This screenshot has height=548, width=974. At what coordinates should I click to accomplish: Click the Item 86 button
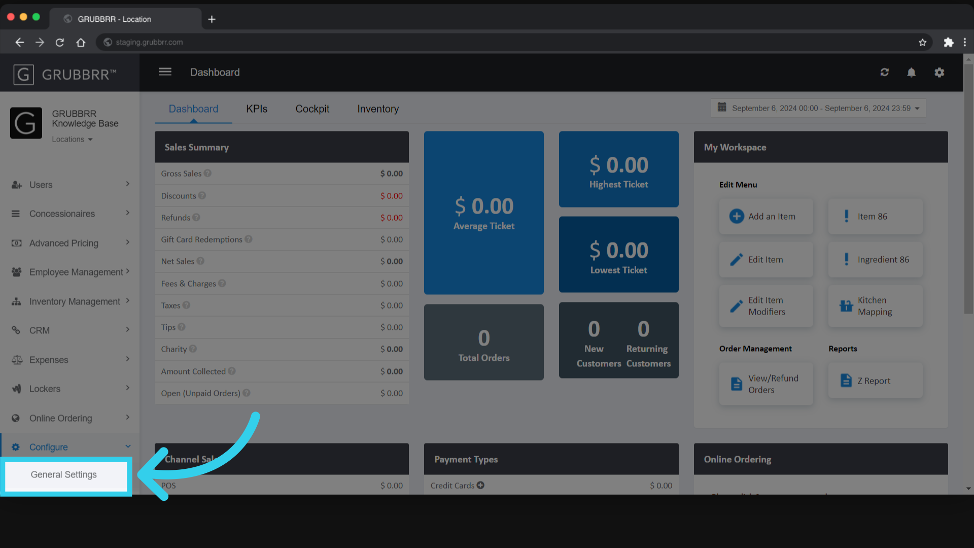coord(876,216)
